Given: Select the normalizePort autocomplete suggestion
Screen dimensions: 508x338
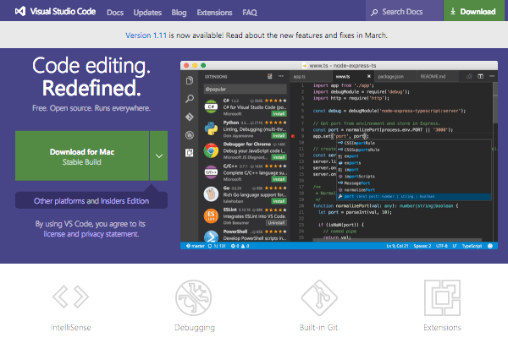Looking at the screenshot, I should pos(414,190).
